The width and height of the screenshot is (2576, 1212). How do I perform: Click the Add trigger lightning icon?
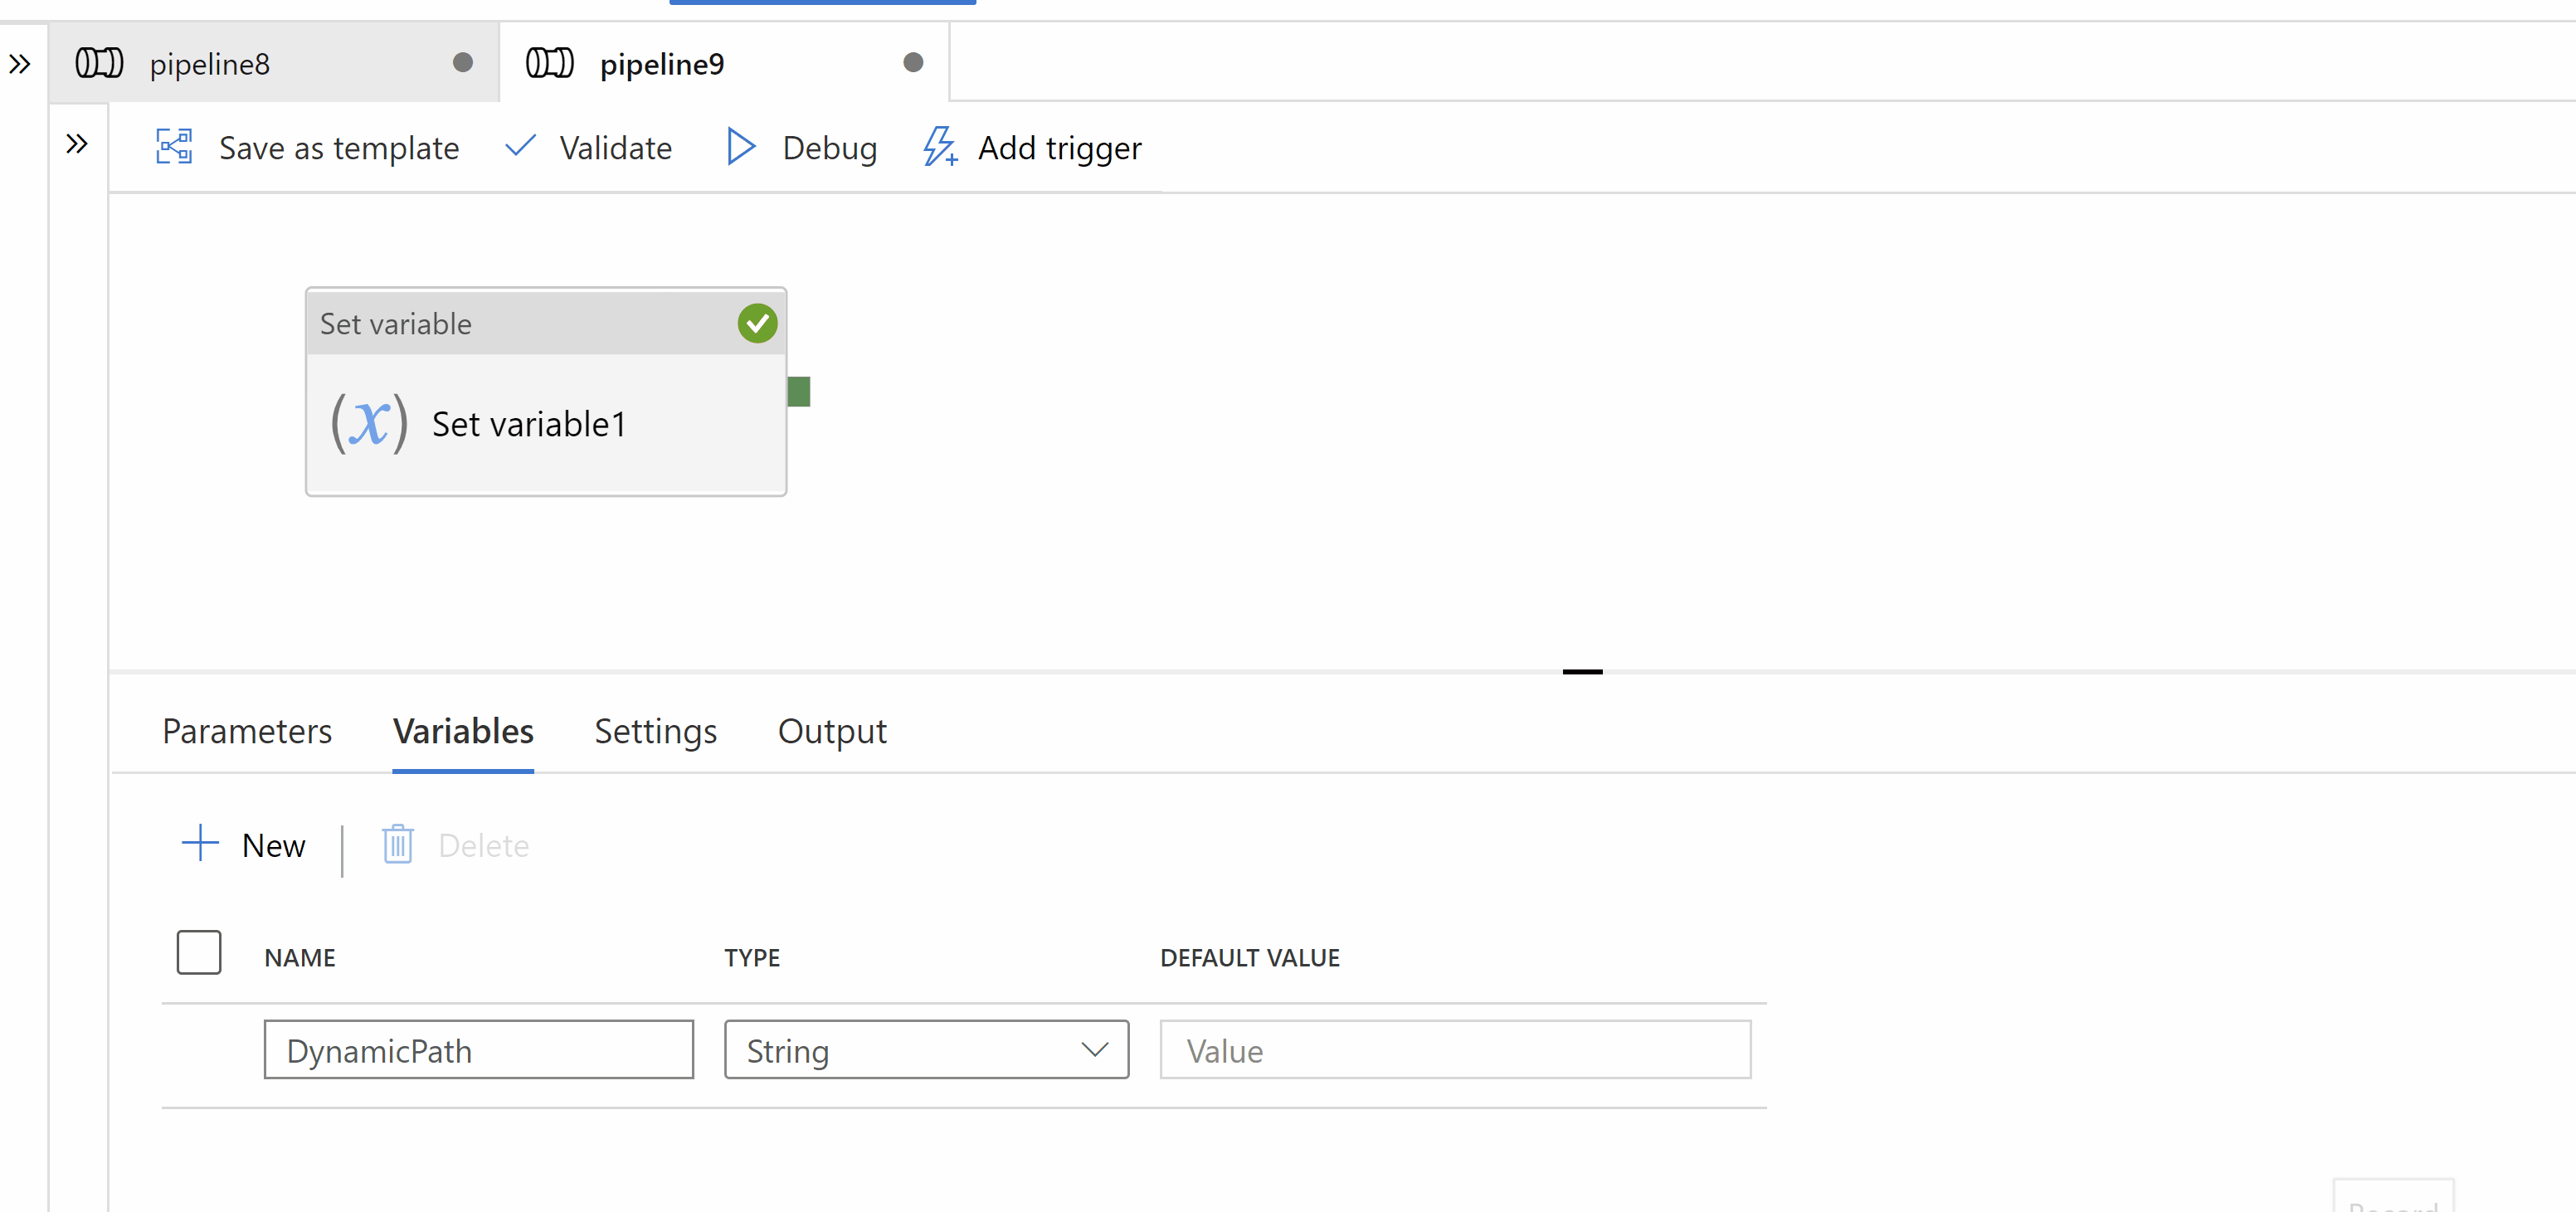[939, 147]
